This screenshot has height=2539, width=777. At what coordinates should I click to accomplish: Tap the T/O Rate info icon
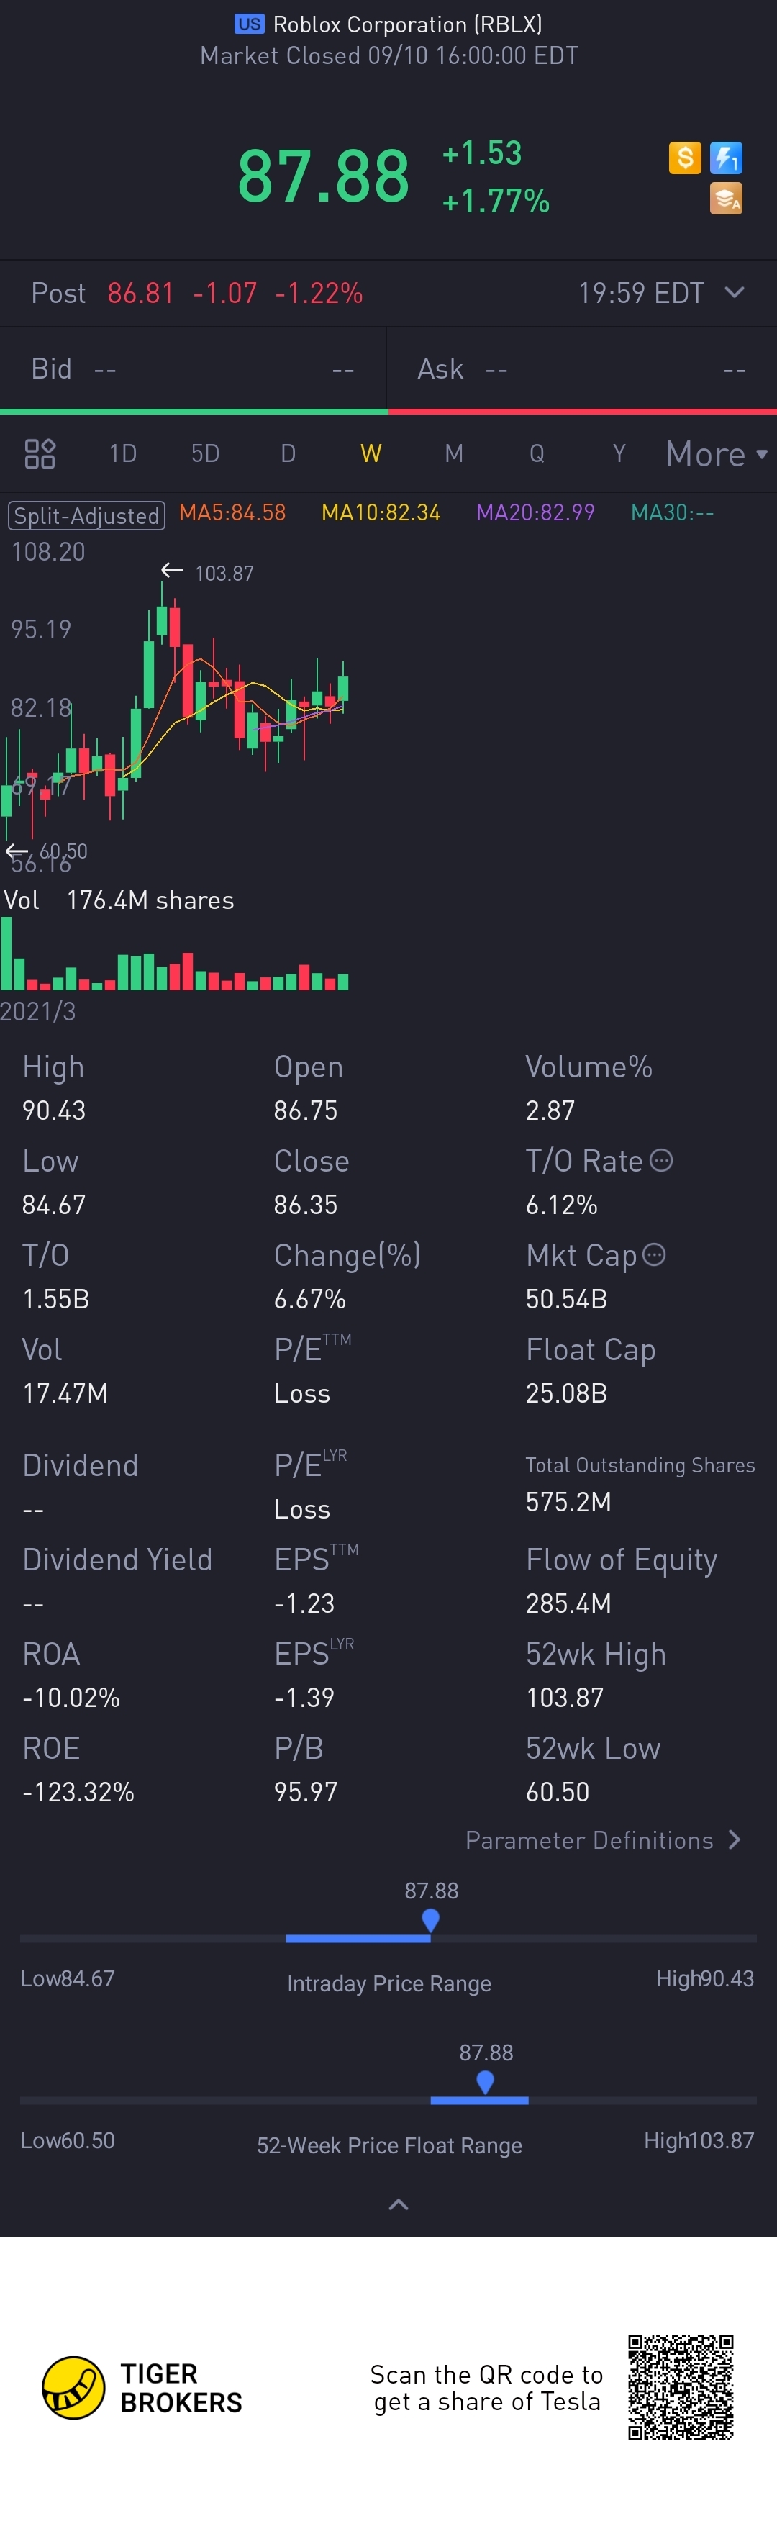pos(662,1160)
